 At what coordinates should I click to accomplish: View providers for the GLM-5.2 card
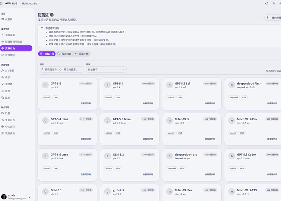148,174
